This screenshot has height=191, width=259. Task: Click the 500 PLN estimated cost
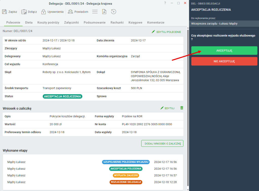pyautogui.click(x=136, y=88)
